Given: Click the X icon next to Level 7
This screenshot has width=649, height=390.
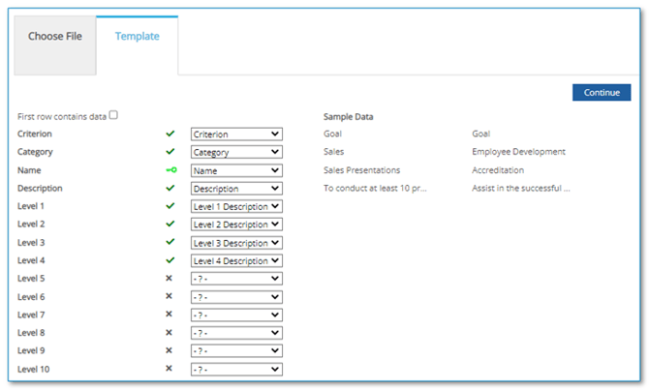Looking at the screenshot, I should 169,315.
